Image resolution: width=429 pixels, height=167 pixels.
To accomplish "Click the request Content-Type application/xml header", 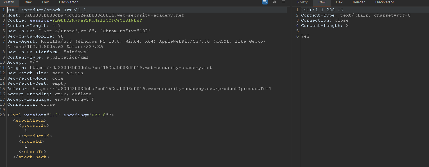I will pyautogui.click(x=48, y=57).
